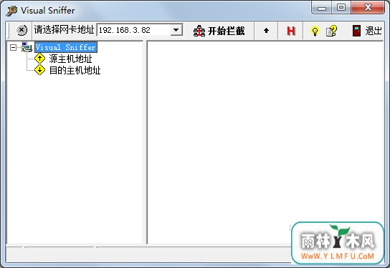The height and width of the screenshot is (268, 390).
Task: Click the help question mark note icon
Action: click(331, 31)
